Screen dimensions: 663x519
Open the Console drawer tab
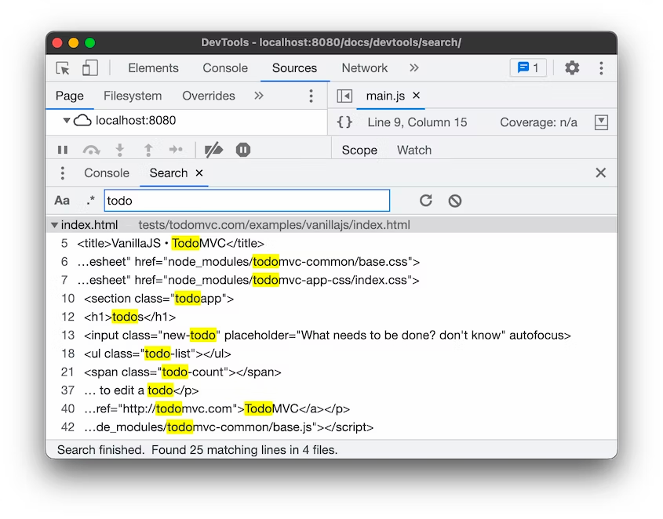pyautogui.click(x=107, y=173)
